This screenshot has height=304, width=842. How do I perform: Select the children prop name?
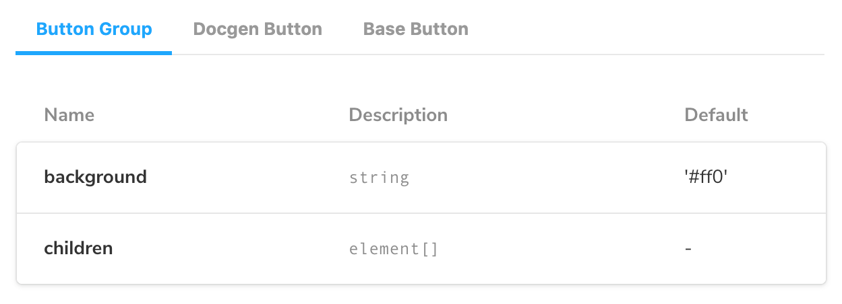coord(78,249)
